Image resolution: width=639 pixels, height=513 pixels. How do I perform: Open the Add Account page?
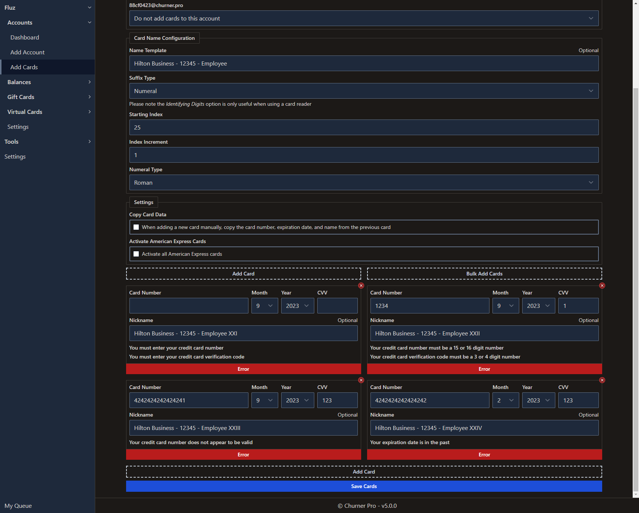(x=27, y=52)
